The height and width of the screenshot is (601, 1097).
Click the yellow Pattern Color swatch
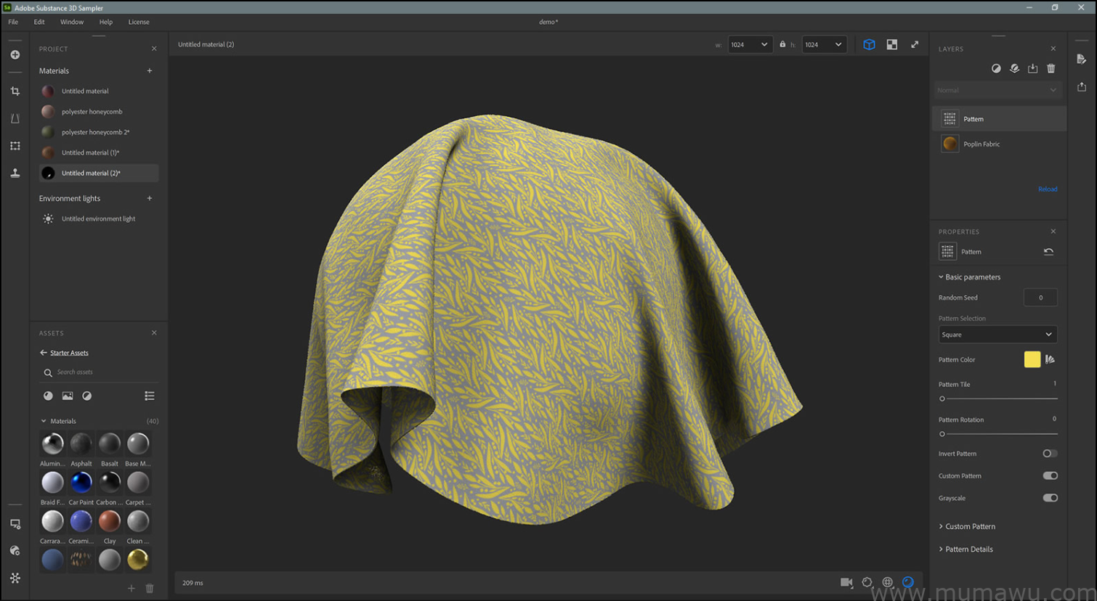1032,359
